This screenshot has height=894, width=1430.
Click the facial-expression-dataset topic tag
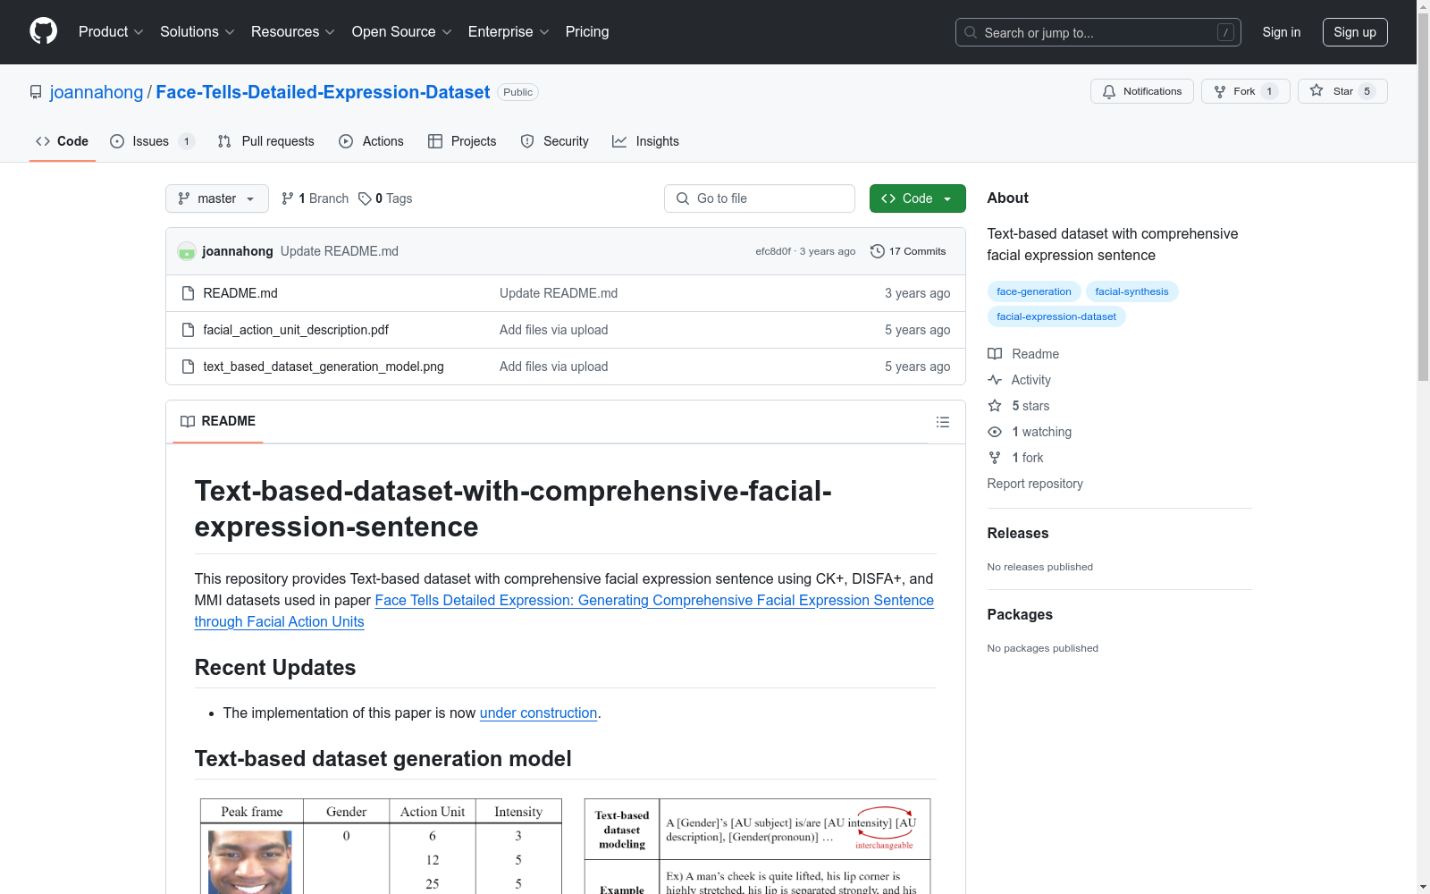tap(1056, 316)
